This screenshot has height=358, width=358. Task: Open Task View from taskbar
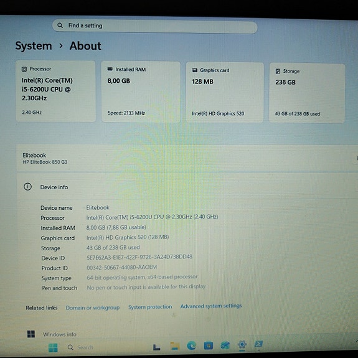(x=156, y=347)
